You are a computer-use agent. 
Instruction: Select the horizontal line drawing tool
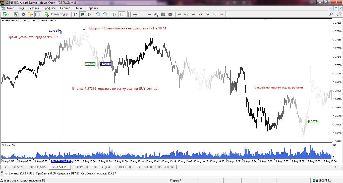149,14
